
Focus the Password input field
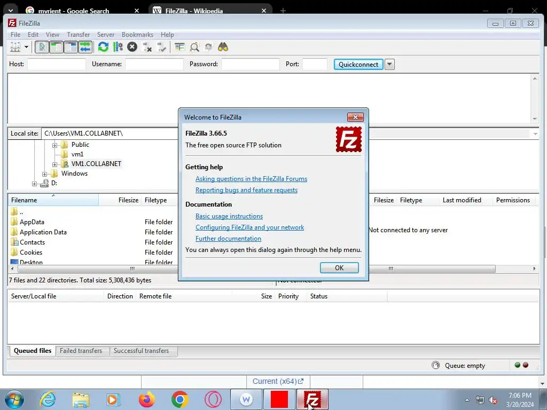tap(251, 64)
